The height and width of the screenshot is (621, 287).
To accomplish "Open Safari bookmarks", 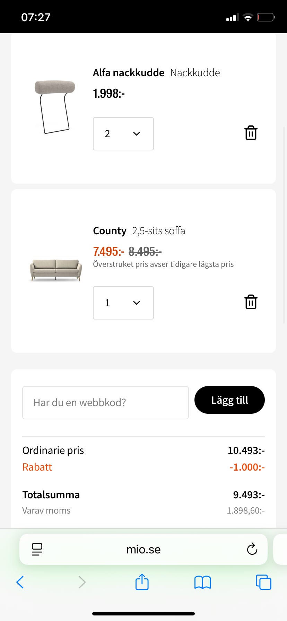I will (203, 582).
